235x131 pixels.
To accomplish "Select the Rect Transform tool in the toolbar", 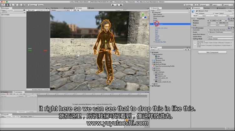I will tap(19, 5).
